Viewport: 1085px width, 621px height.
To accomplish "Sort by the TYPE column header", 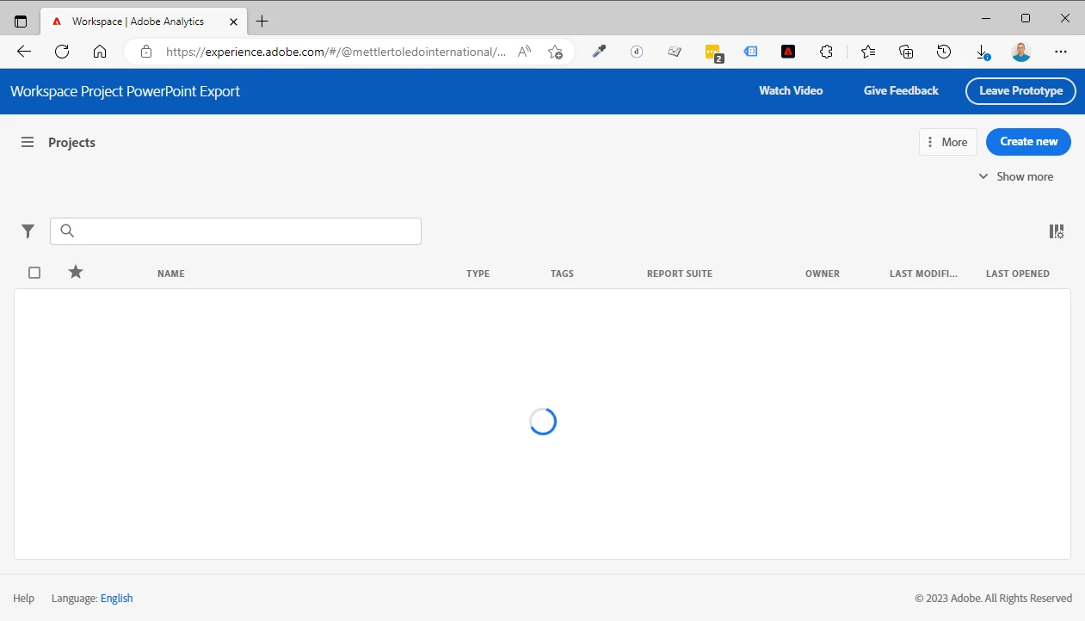I will [478, 274].
